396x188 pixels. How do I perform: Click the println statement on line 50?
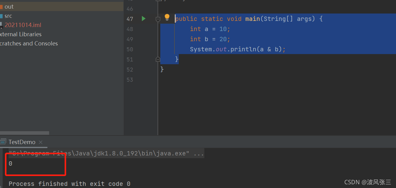[x=238, y=49]
